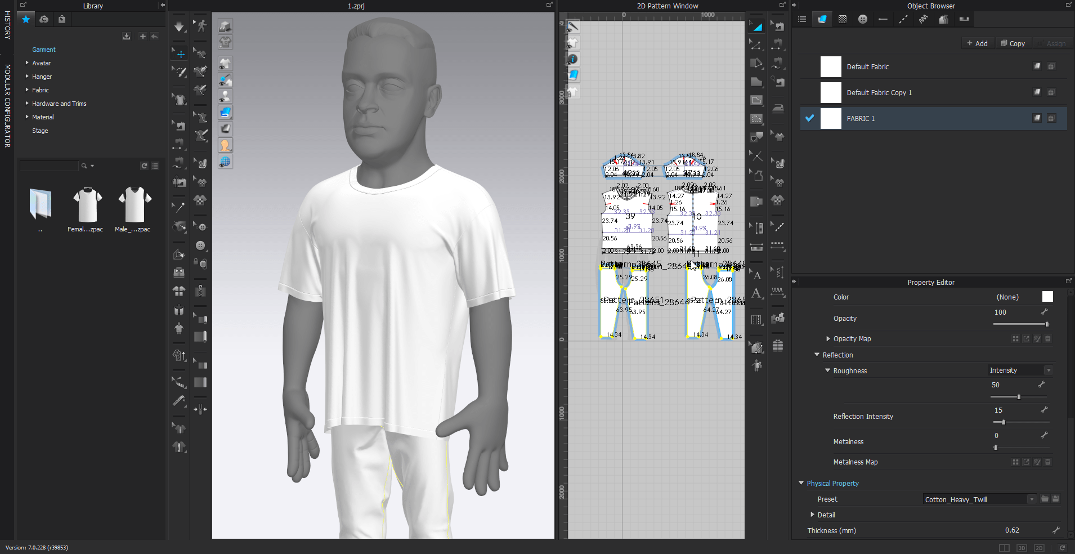
Task: Open the MODULAR CONFIGURATOR side tab
Action: point(7,105)
